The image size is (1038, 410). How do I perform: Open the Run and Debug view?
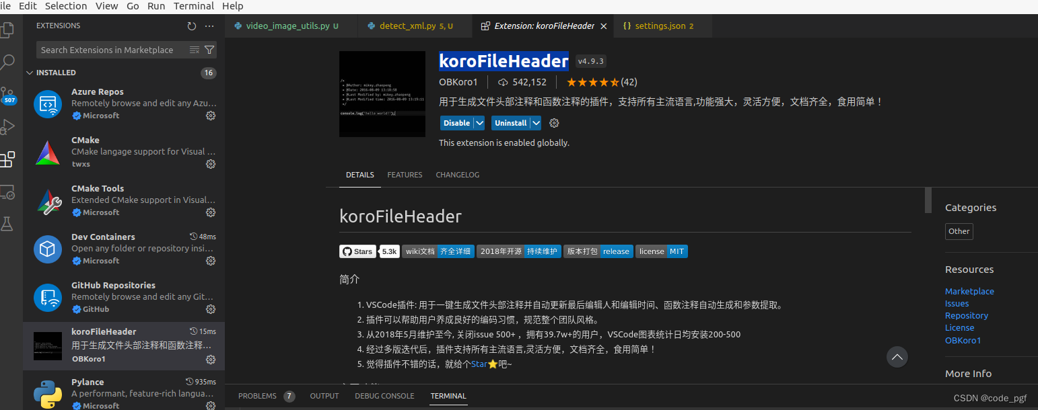tap(7, 126)
